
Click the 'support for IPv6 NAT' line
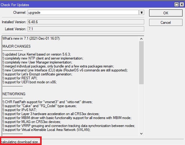pos(20,110)
